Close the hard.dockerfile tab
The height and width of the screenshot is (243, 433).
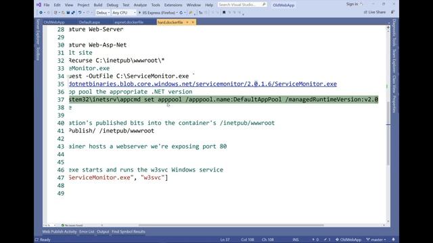(193, 22)
